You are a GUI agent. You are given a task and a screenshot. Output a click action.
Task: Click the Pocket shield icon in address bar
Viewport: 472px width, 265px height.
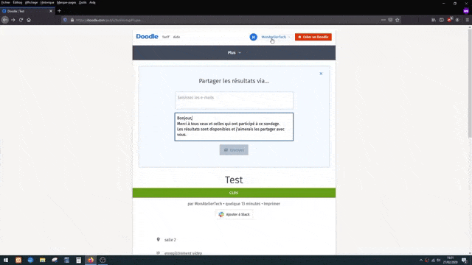tap(390, 20)
